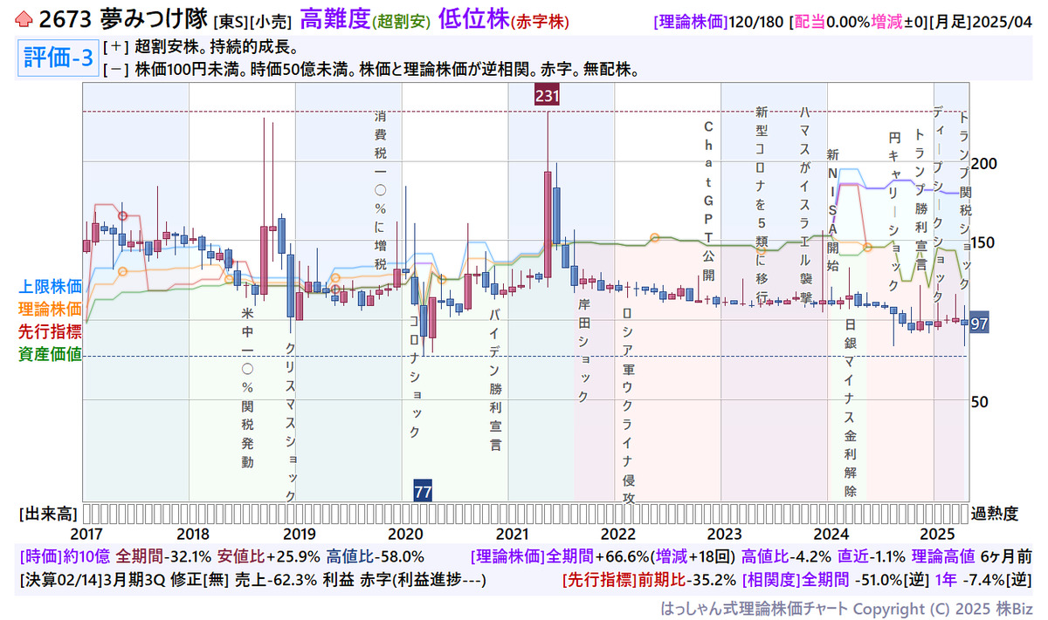This screenshot has height=620, width=1048.
Task: Click the 岸田ショック event annotation
Action: click(584, 350)
